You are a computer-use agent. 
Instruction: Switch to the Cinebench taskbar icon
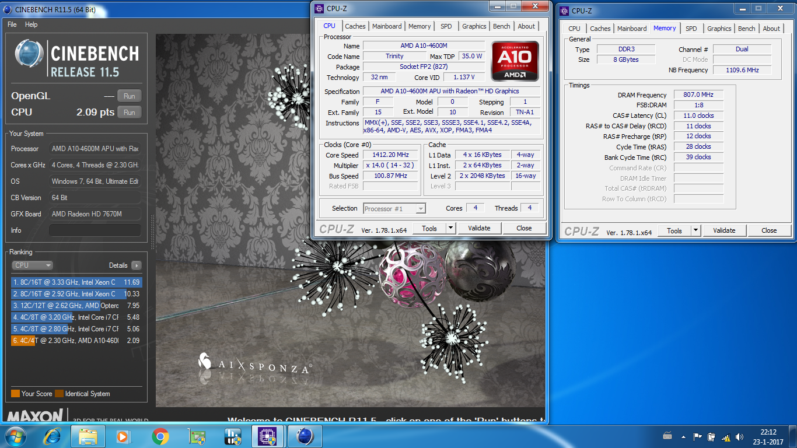pos(305,436)
